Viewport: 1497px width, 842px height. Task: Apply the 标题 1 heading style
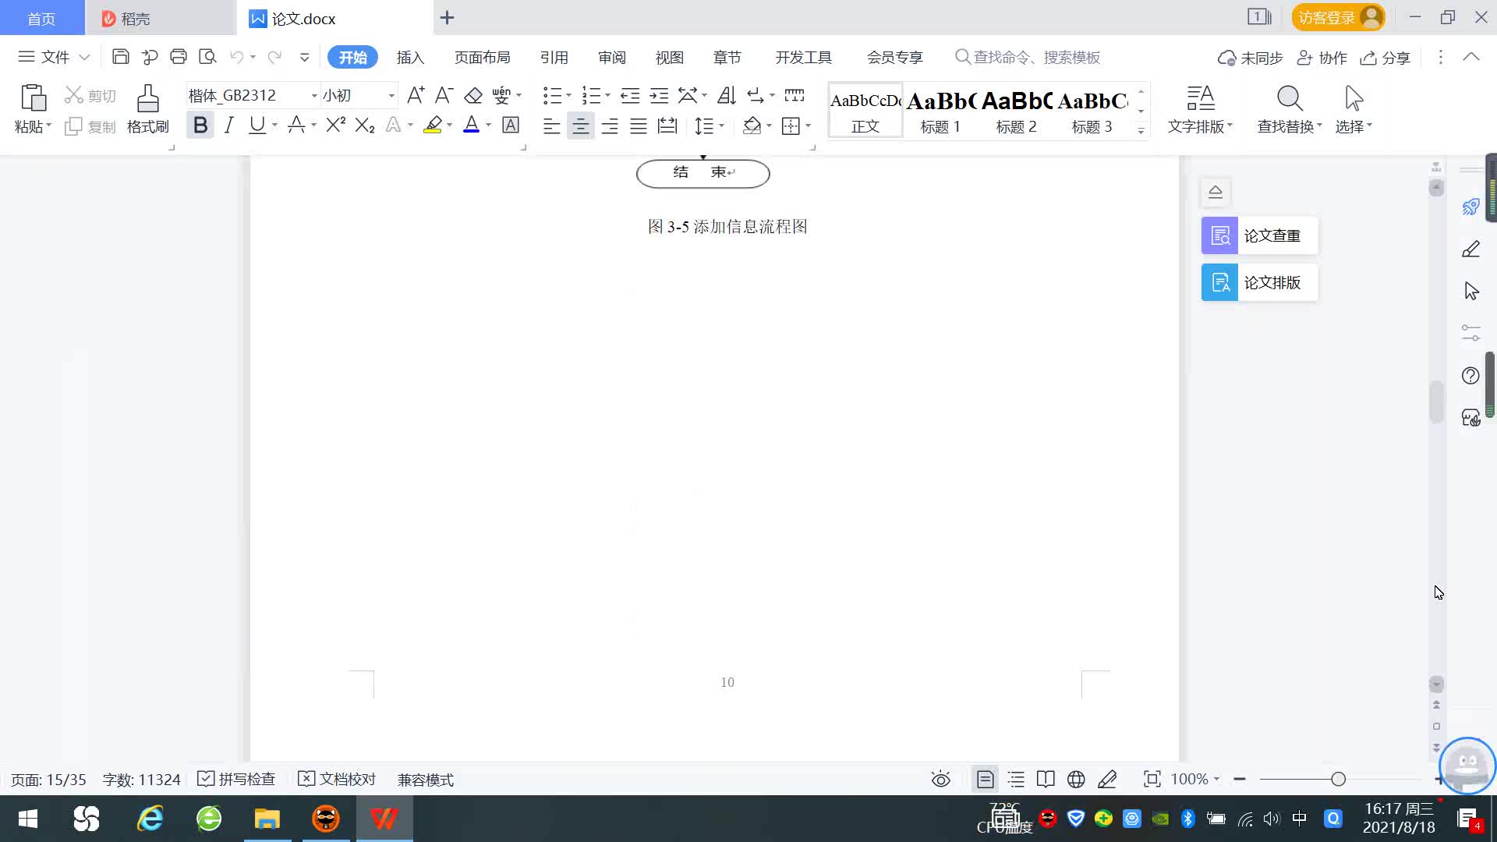pos(940,111)
